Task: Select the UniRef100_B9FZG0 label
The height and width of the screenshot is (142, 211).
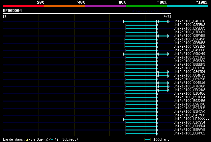Action: [189, 61]
